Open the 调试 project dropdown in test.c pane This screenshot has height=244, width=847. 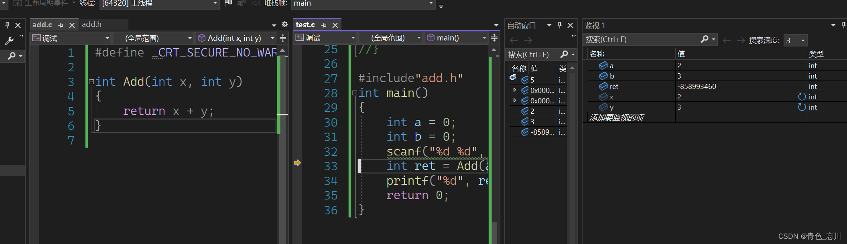pos(325,38)
